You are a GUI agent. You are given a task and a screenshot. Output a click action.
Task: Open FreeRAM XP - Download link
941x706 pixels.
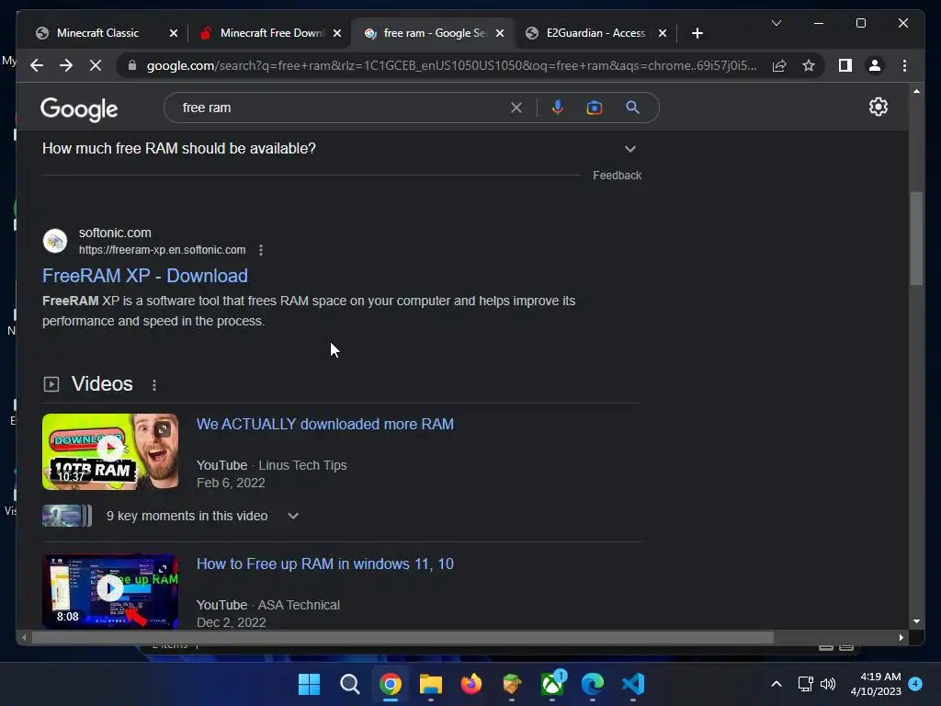144,276
